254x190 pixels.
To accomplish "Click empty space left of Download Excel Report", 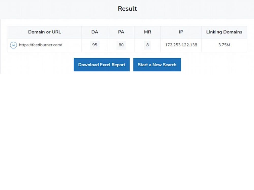I will tap(38, 65).
